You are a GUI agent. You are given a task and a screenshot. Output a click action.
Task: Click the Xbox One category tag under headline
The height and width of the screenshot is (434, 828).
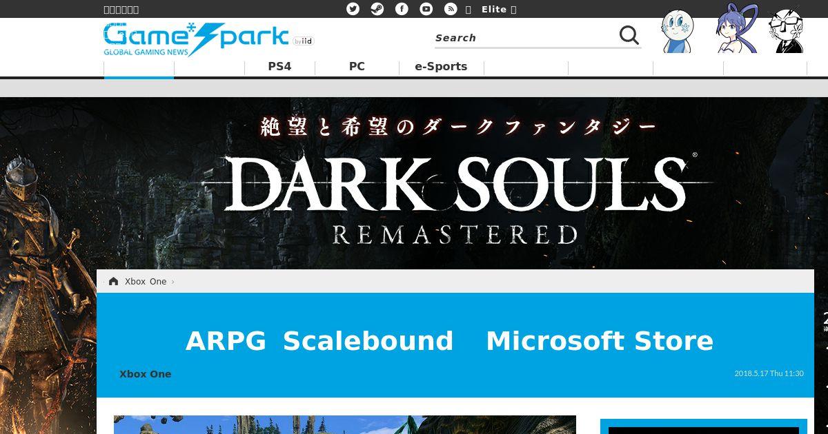click(x=145, y=374)
